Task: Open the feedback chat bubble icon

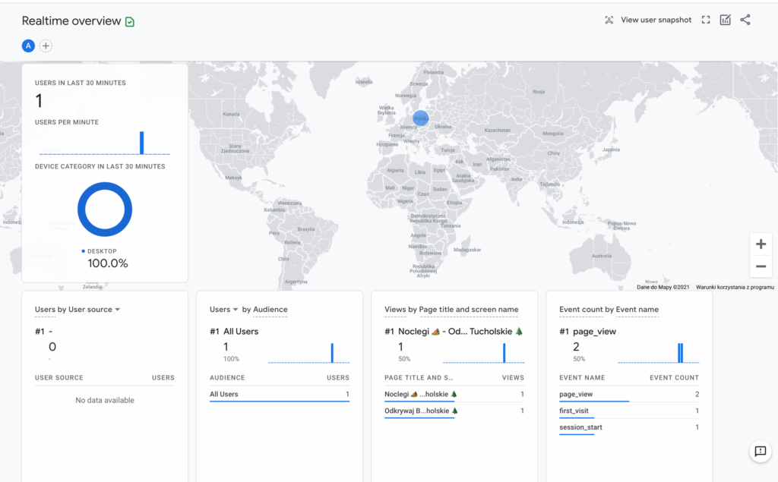Action: tap(761, 451)
